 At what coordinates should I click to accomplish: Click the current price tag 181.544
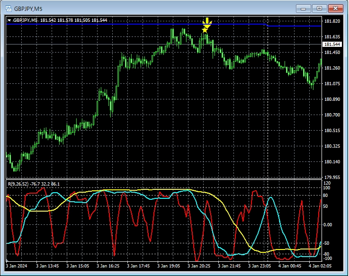331,45
